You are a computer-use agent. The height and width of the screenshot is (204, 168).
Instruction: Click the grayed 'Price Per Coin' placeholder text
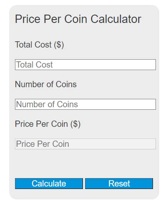pyautogui.click(x=43, y=144)
